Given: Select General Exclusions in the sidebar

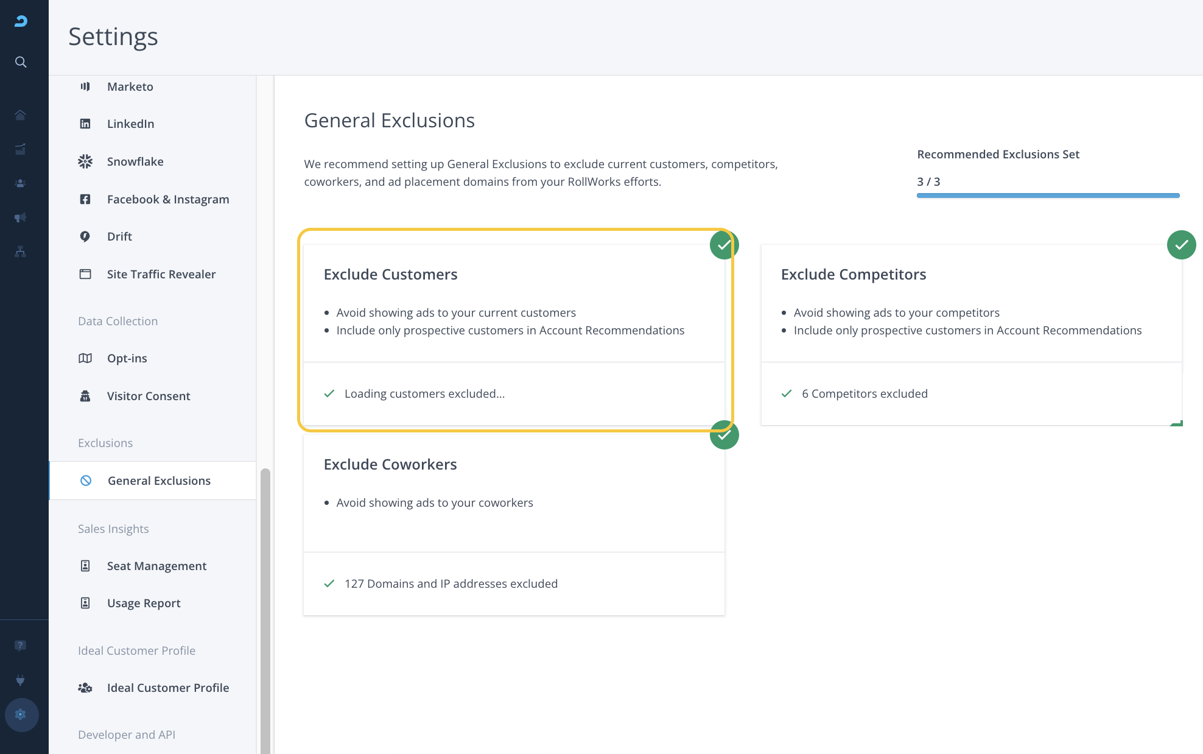Looking at the screenshot, I should pyautogui.click(x=159, y=481).
